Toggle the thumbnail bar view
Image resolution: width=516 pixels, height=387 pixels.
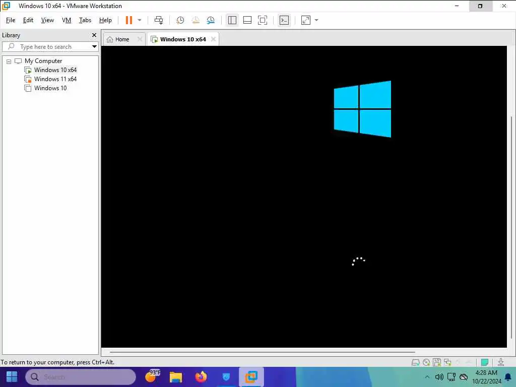(247, 20)
